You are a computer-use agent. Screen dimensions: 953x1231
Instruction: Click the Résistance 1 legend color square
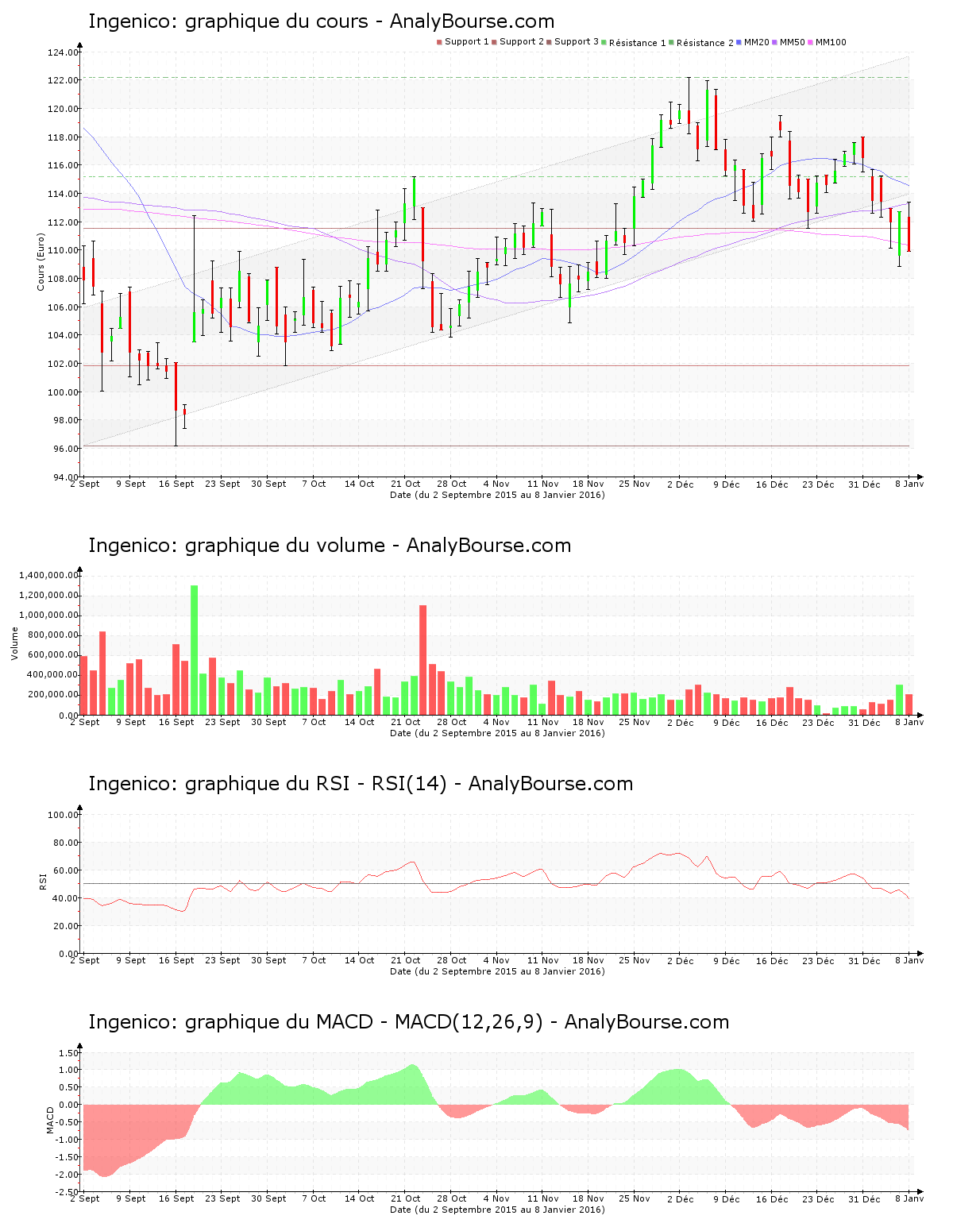604,42
